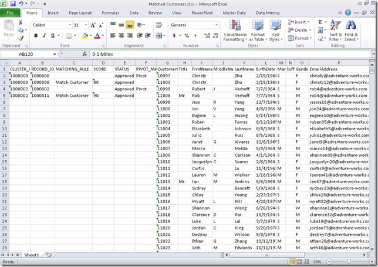Toggle Middle Align
This screenshot has width=378, height=267.
122,25
